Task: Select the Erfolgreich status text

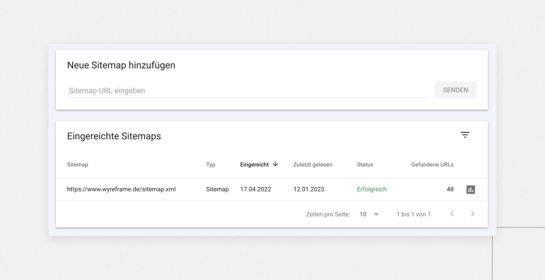Action: click(x=371, y=190)
